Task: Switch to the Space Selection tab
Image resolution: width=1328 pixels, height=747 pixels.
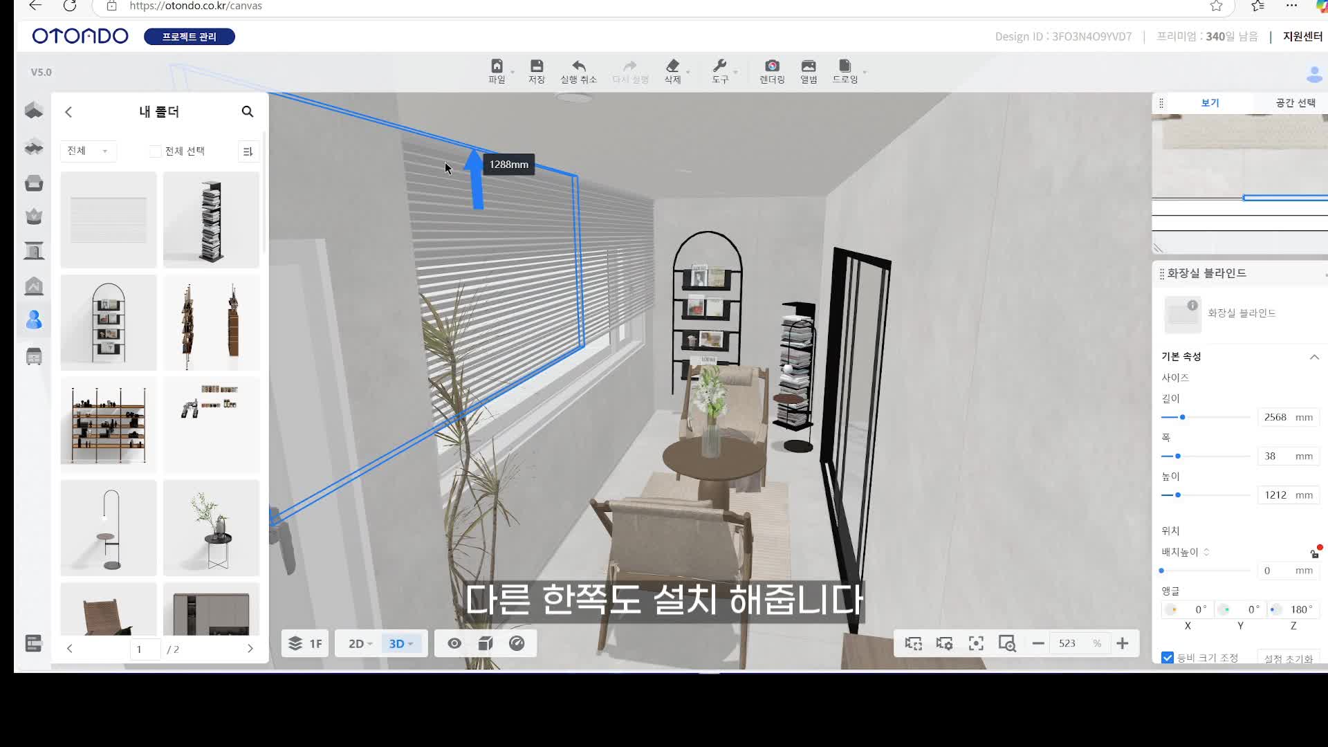Action: point(1295,103)
